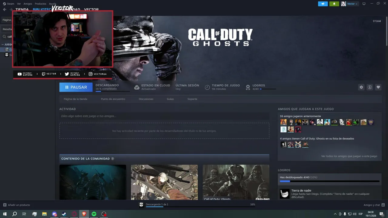The width and height of the screenshot is (388, 218).
Task: Open the Descargando 1 de 1 download status
Action: coord(157,204)
